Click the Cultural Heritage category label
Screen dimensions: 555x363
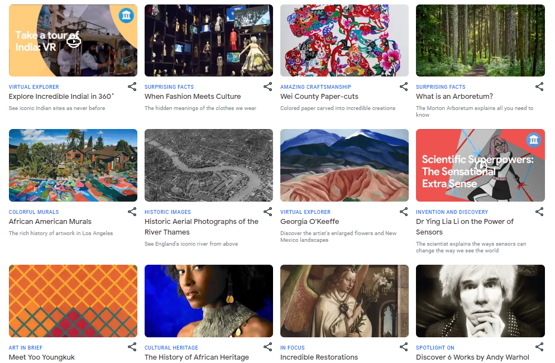point(171,347)
